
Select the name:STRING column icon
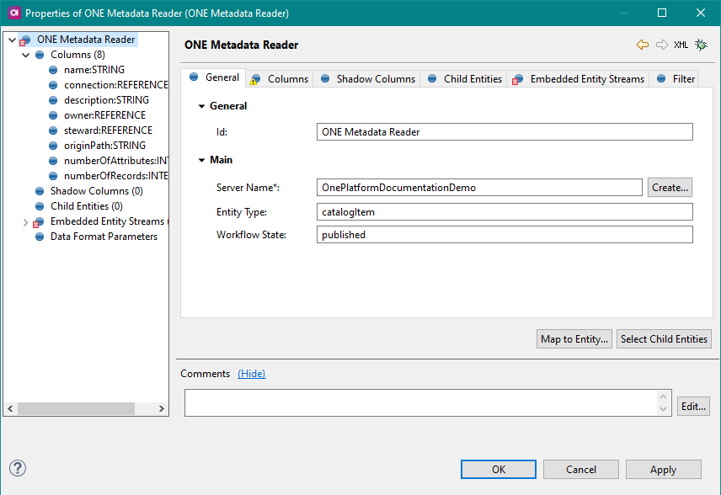point(52,69)
